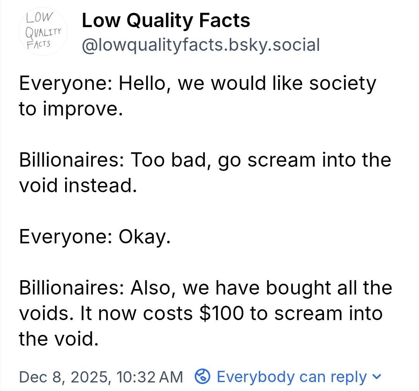
Task: Click the final "the void." line
Action: pyautogui.click(x=57, y=339)
